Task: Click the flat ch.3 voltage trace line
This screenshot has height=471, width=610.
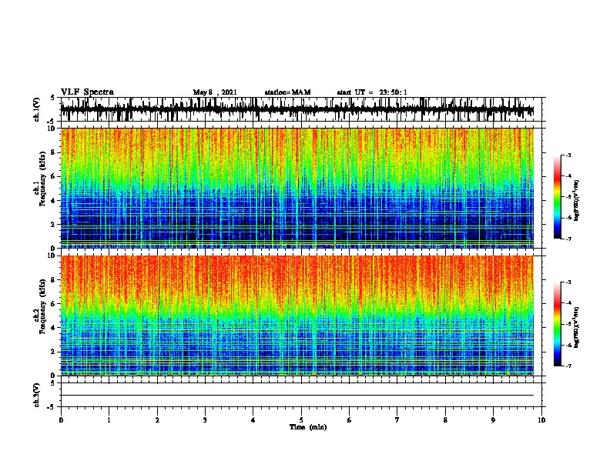Action: 297,396
